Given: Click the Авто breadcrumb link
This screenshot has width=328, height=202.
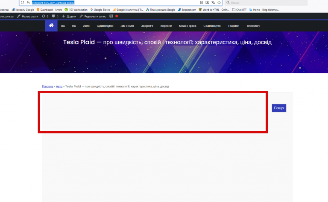Looking at the screenshot, I should pos(59,87).
